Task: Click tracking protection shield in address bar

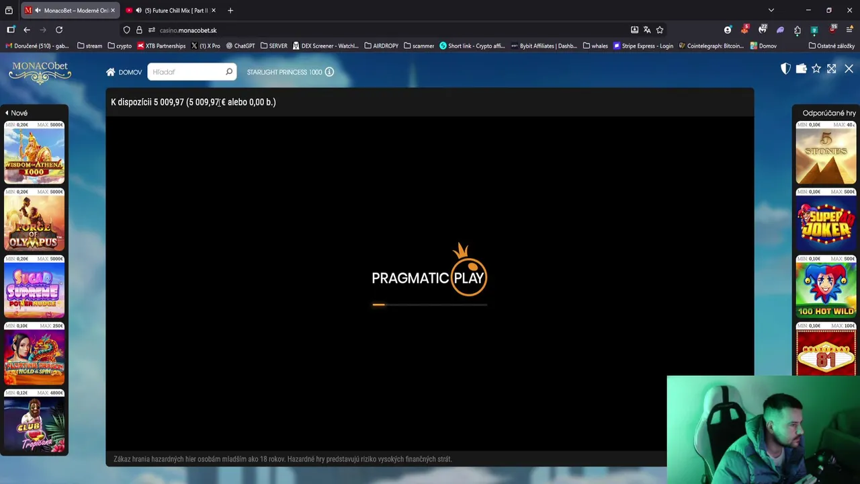Action: coord(126,30)
